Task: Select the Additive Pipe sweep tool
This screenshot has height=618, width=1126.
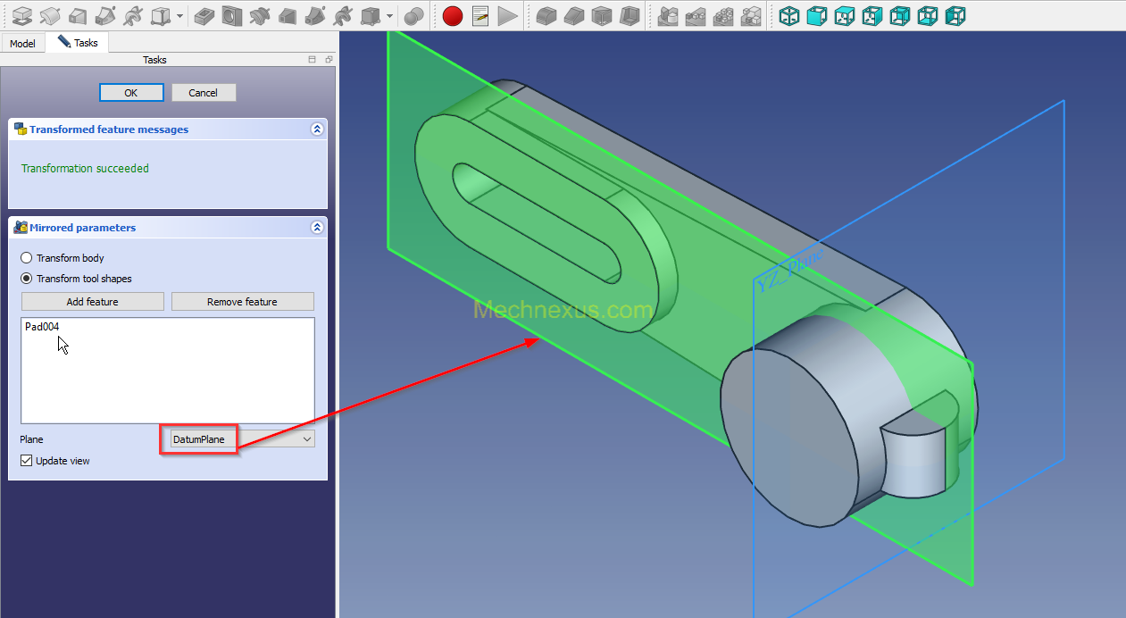Action: click(105, 15)
